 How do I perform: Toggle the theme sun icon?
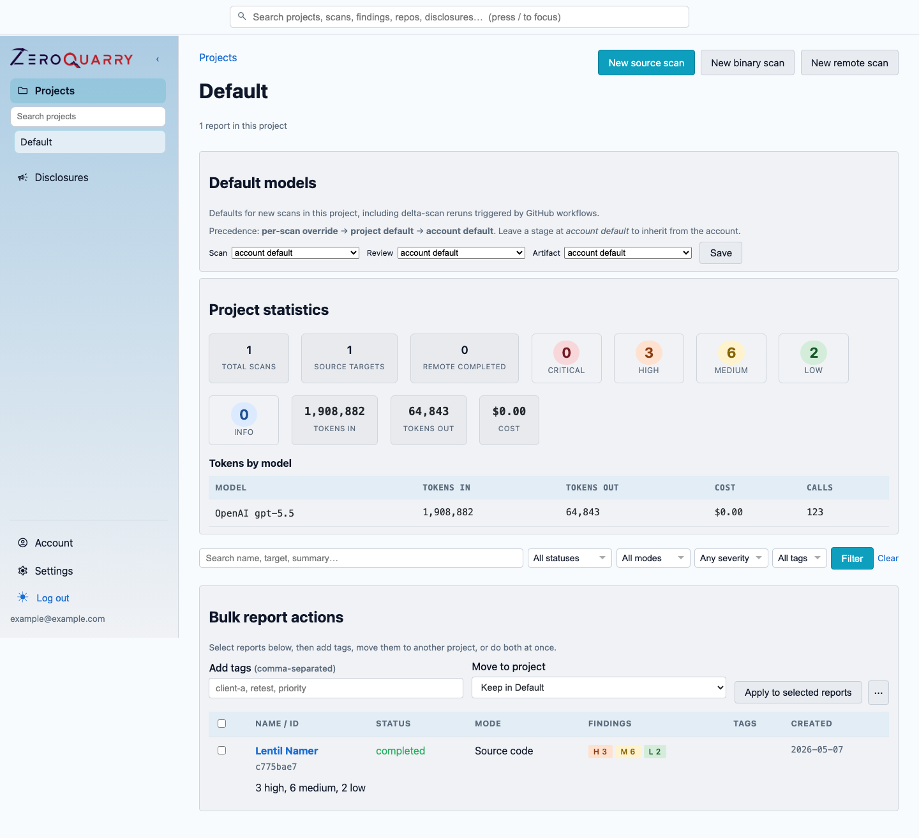coord(23,598)
